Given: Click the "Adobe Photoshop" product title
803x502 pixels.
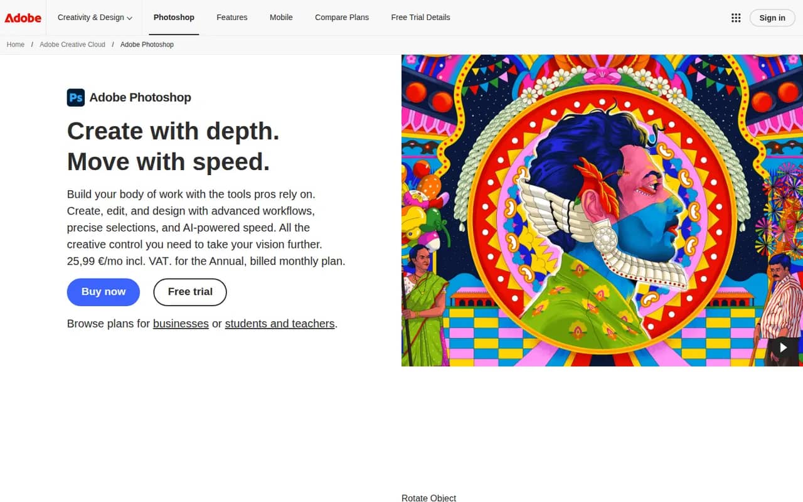Looking at the screenshot, I should click(140, 97).
